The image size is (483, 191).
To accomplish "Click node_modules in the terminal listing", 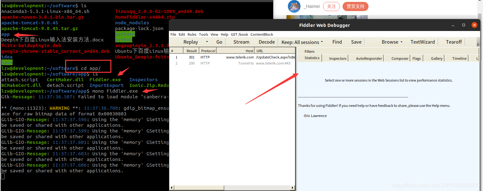I will [132, 23].
